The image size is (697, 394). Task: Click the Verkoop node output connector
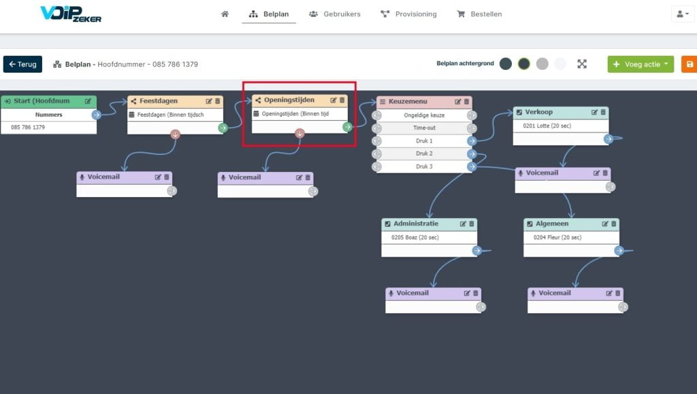tap(609, 139)
